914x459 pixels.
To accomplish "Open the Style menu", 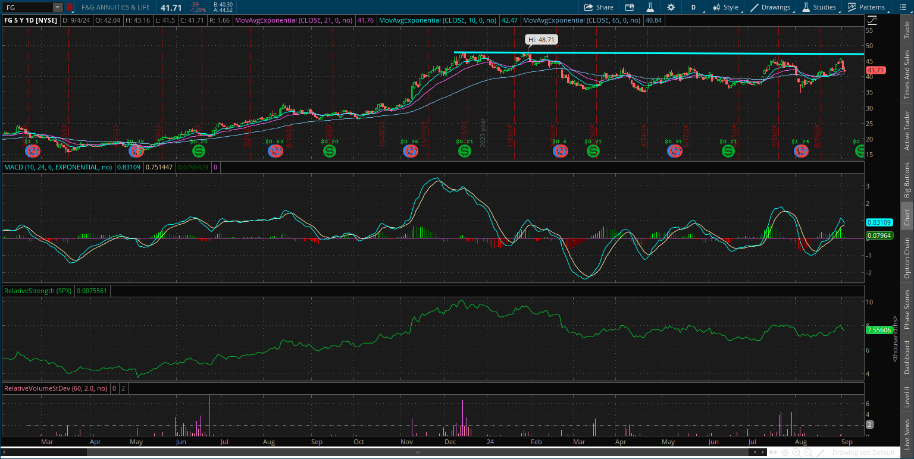I will pyautogui.click(x=725, y=7).
